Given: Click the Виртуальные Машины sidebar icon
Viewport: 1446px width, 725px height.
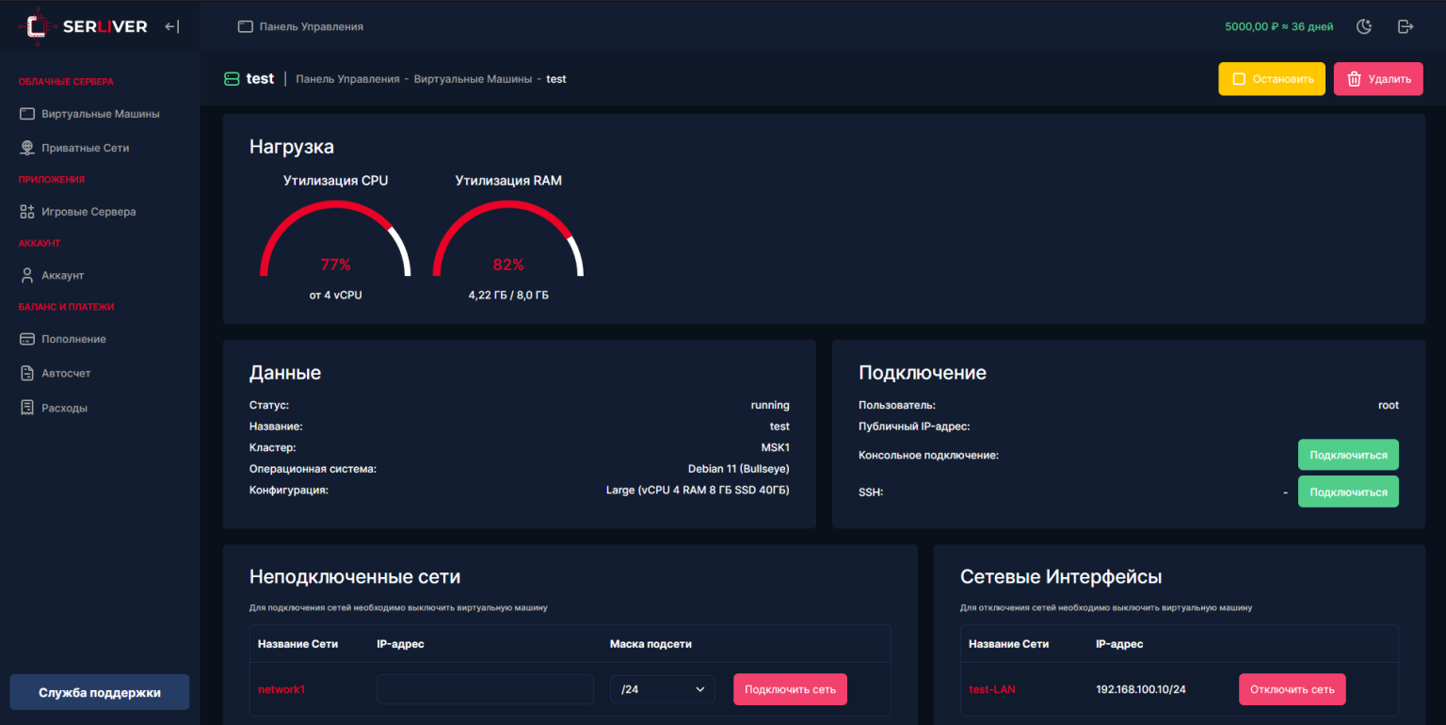Looking at the screenshot, I should [26, 114].
